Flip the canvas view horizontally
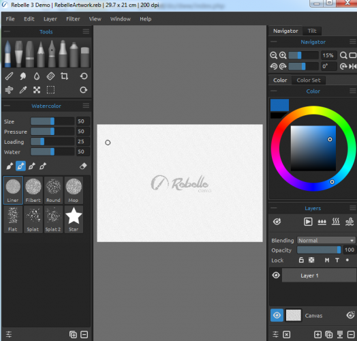The height and width of the screenshot is (341, 357). point(352,66)
